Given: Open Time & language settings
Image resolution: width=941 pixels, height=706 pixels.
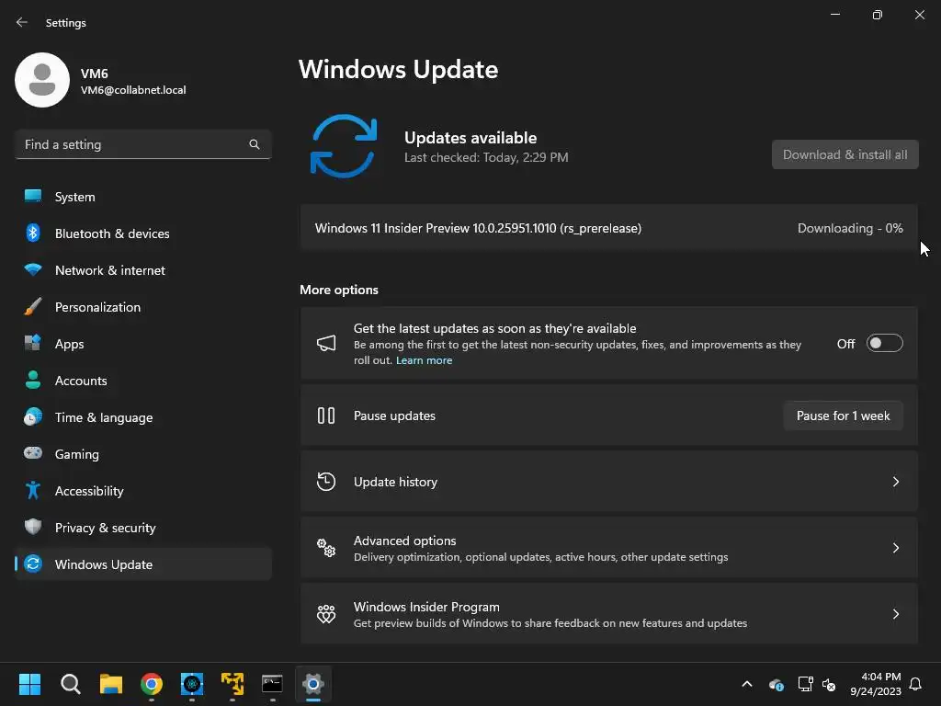Looking at the screenshot, I should click(x=143, y=417).
